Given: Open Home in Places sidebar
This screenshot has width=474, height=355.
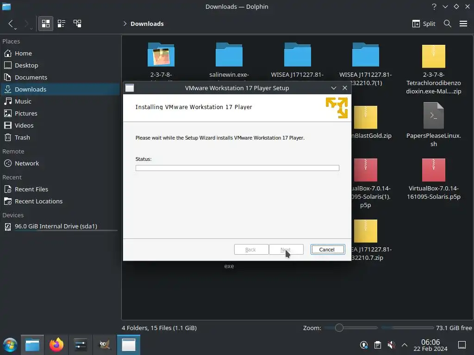Looking at the screenshot, I should coord(61,53).
